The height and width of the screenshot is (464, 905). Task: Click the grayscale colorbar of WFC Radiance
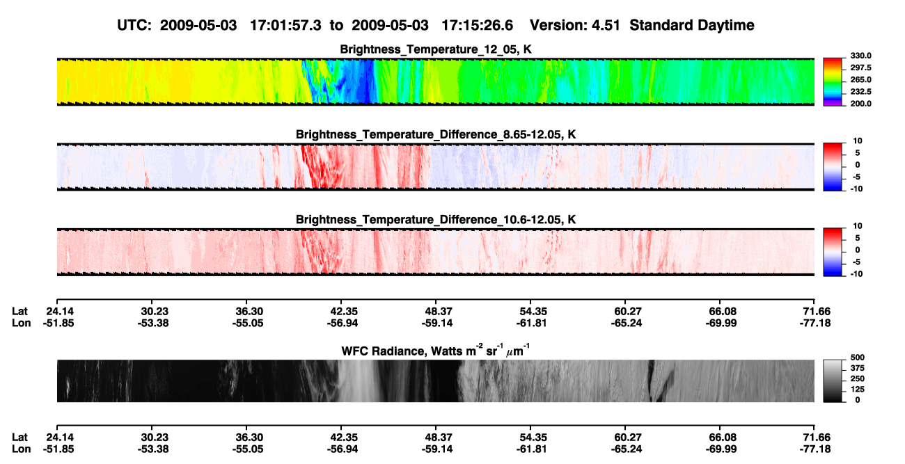[833, 381]
